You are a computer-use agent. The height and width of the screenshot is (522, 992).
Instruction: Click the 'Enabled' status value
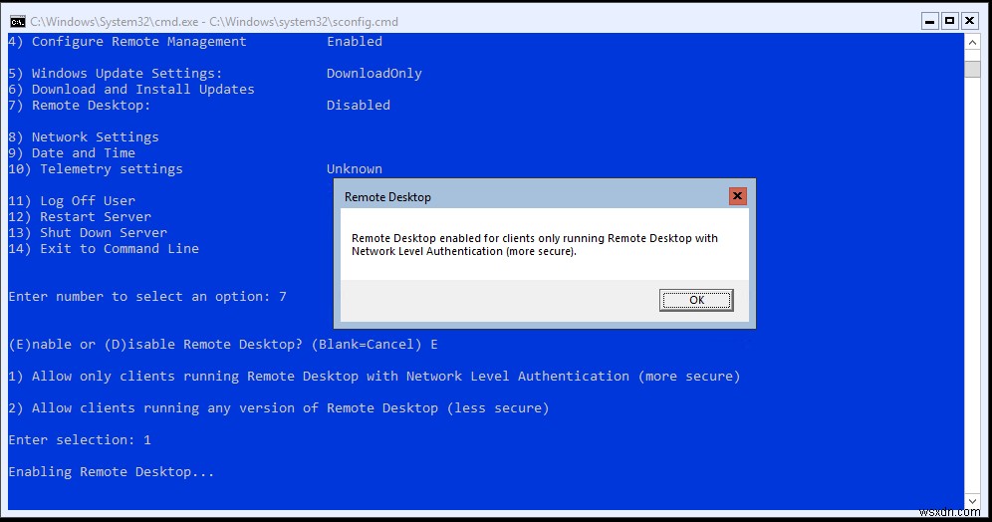pos(355,42)
